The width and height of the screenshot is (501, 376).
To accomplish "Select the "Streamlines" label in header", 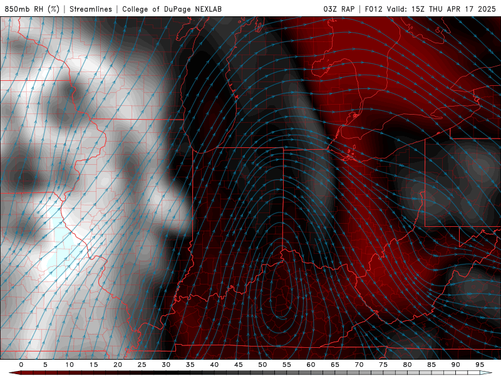I will point(91,9).
